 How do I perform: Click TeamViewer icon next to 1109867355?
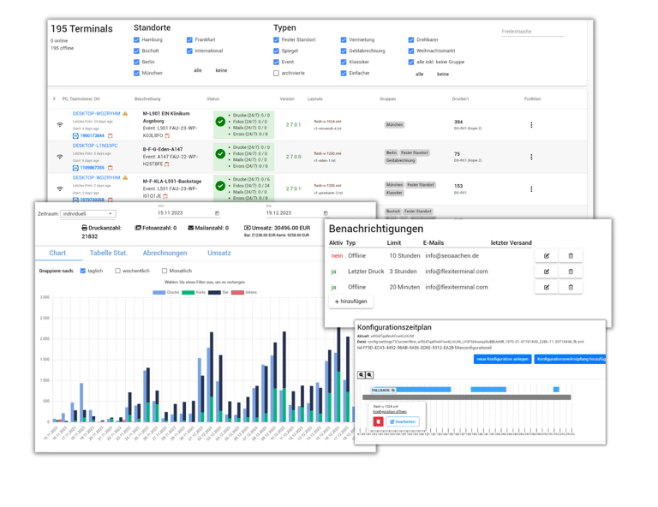coord(75,168)
